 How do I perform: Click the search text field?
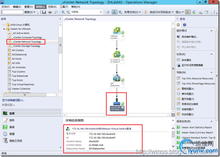pyautogui.click(x=13, y=12)
